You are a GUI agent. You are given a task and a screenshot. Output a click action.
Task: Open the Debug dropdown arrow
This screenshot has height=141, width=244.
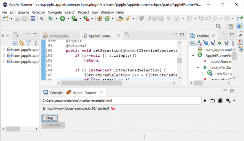pos(56,18)
